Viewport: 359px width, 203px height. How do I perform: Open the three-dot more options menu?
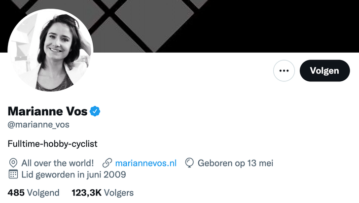click(x=284, y=70)
